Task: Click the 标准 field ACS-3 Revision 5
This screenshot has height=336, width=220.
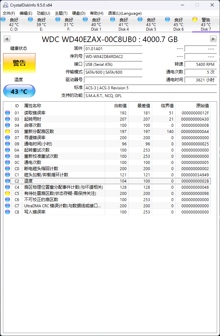Action: (x=150, y=88)
